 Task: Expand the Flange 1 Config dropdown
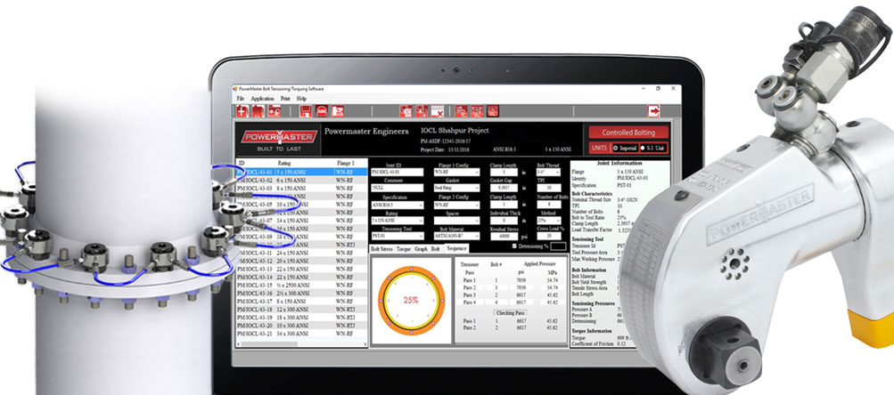456,172
